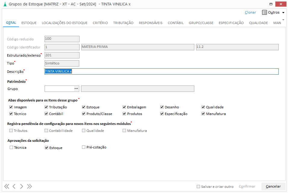Image resolution: width=288 pixels, height=193 pixels.
Task: Check Salvar e criar outro
Action: coord(198,187)
